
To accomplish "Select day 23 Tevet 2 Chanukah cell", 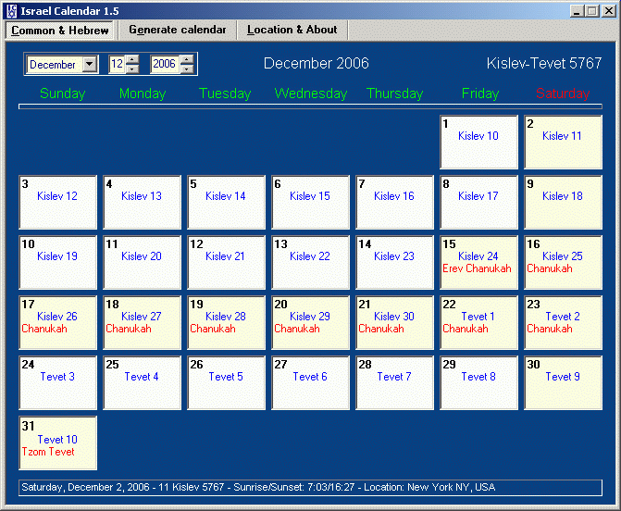I will [x=563, y=323].
